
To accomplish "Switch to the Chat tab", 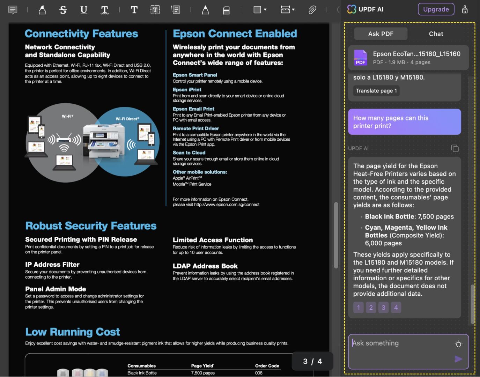I will [436, 34].
